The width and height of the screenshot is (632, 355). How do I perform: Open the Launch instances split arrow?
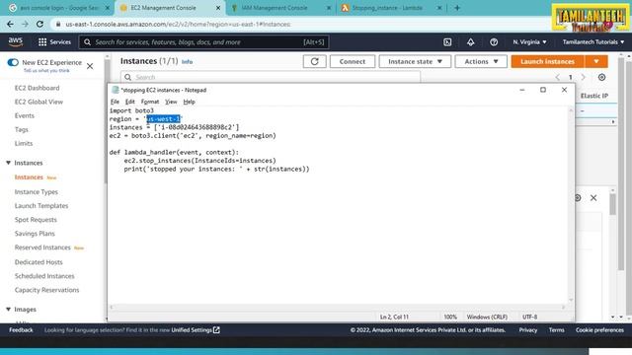pos(596,61)
